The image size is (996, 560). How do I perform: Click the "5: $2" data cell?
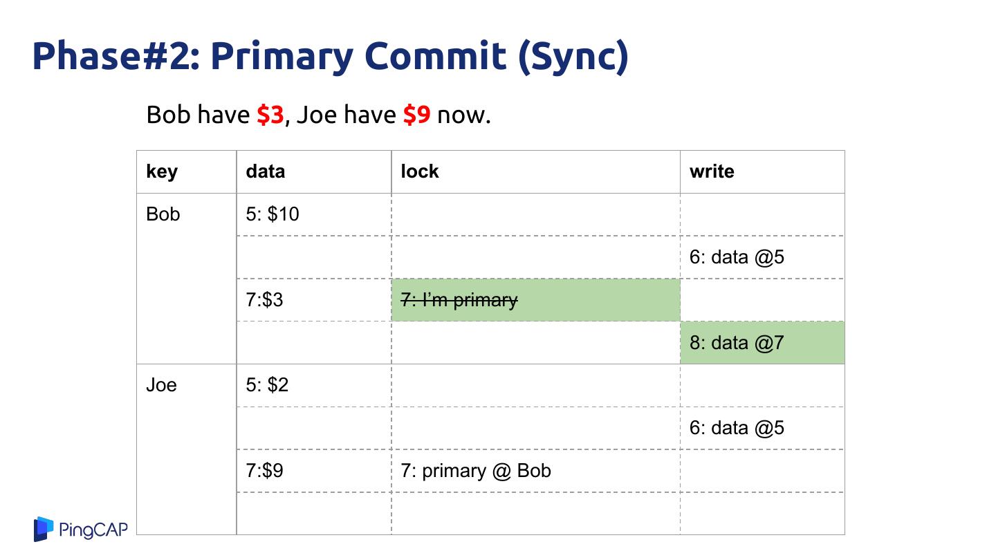(267, 385)
